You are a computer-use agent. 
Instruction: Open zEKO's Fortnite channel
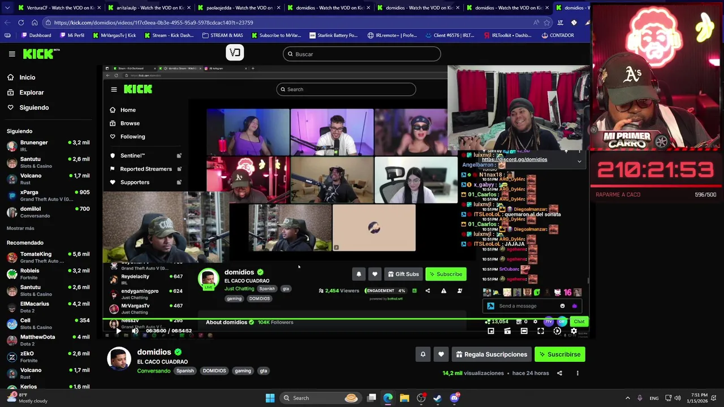48,357
